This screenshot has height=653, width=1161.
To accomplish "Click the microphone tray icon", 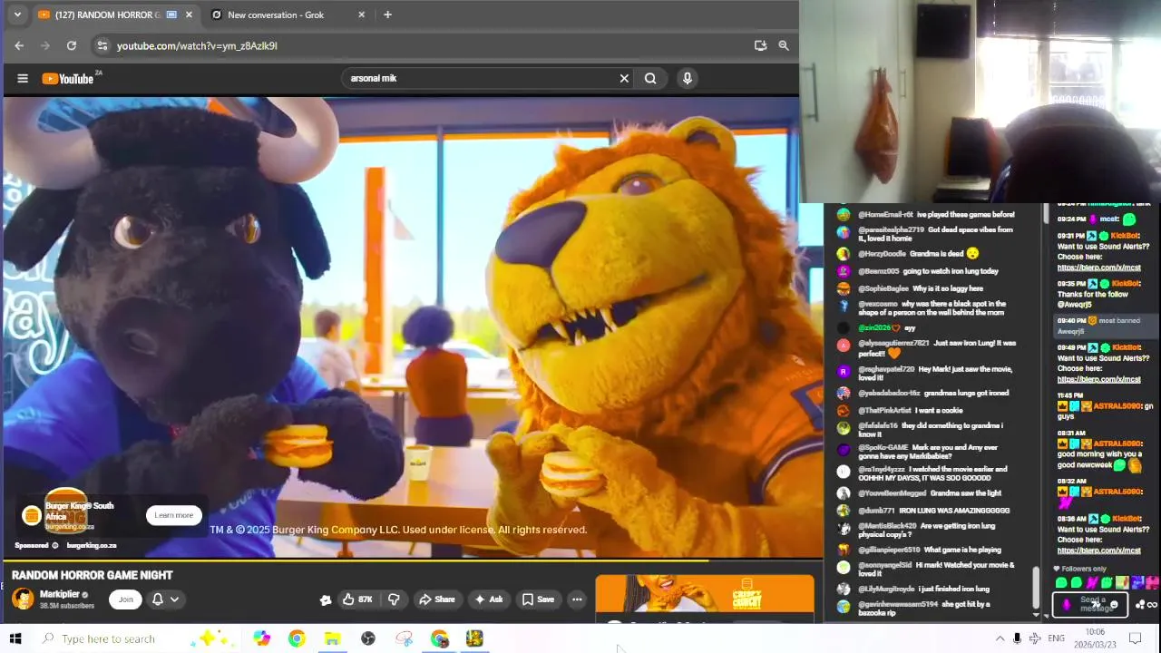I will pyautogui.click(x=1017, y=638).
